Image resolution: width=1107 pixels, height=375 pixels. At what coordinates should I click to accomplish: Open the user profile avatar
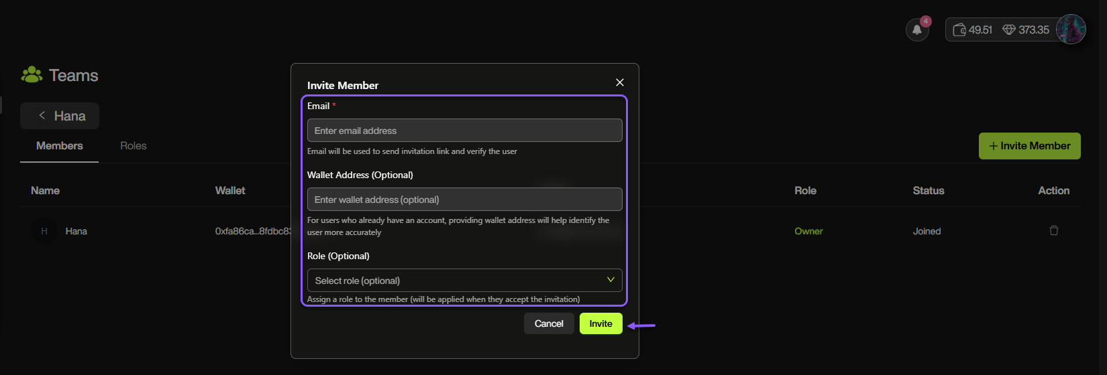tap(1070, 29)
